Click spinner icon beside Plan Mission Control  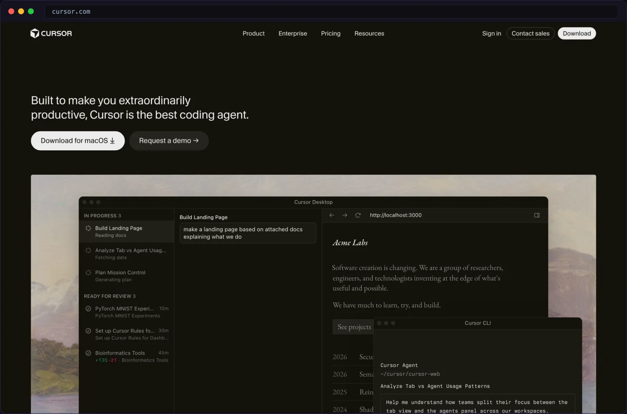coord(88,272)
